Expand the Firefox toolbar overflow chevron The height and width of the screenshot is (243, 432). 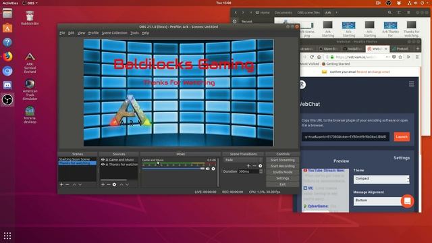pos(408,57)
